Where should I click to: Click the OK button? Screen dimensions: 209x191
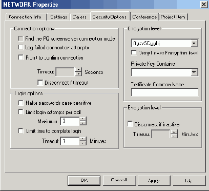tap(84, 180)
